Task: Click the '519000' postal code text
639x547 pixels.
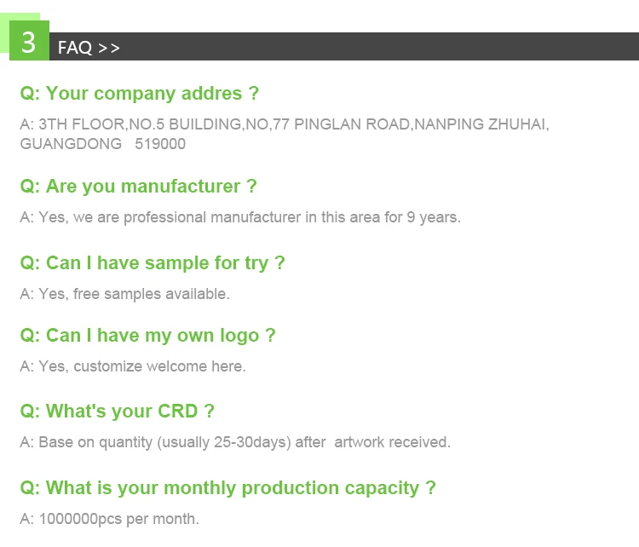Action: tap(160, 144)
